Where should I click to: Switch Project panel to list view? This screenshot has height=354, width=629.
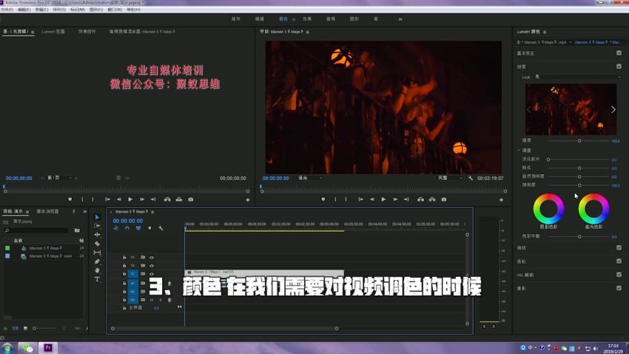tap(16, 328)
